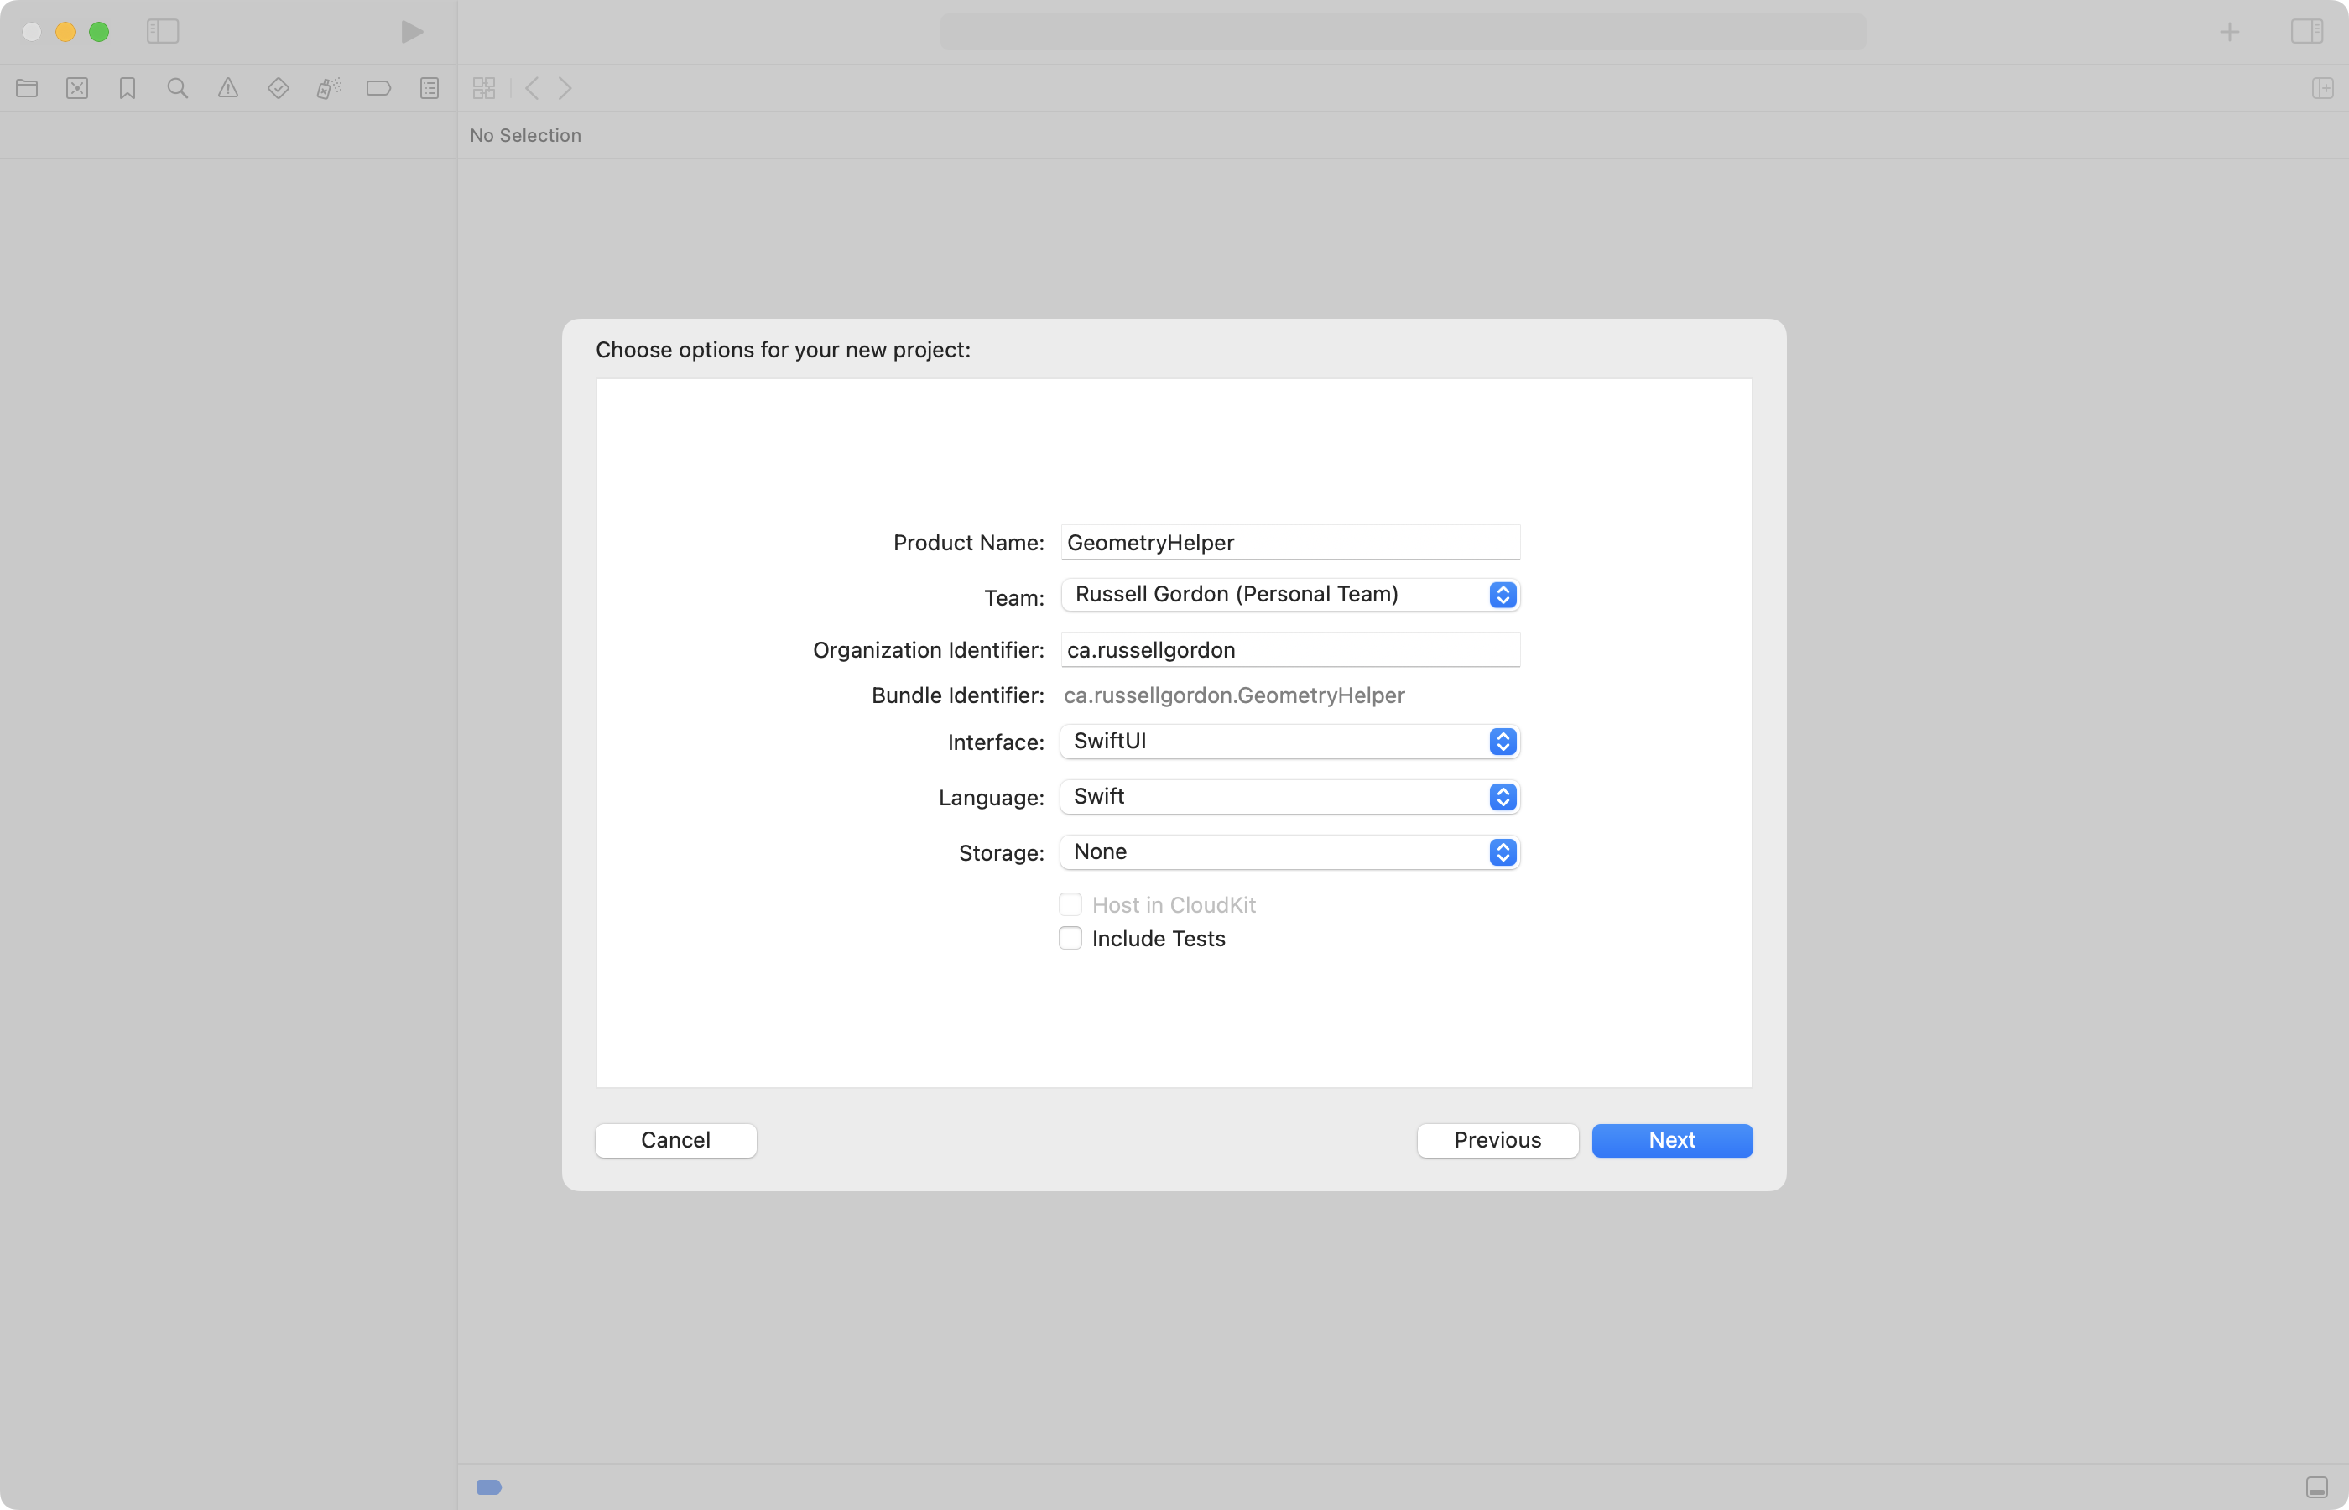Open the Report navigator icon

click(430, 88)
